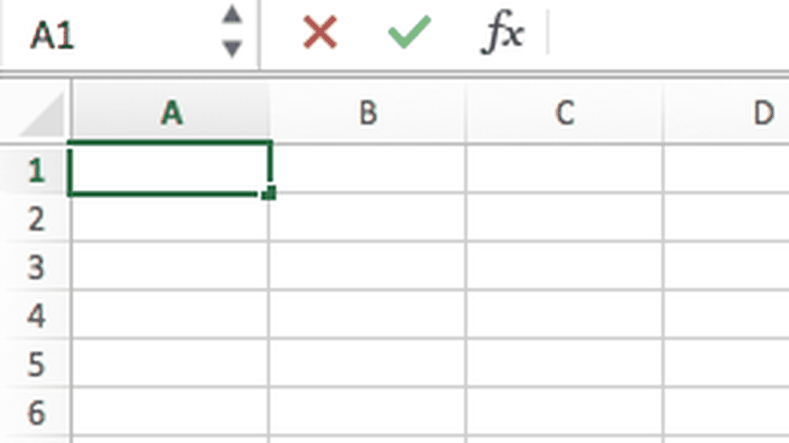The image size is (789, 443).
Task: Select row 1 header
Action: [36, 170]
